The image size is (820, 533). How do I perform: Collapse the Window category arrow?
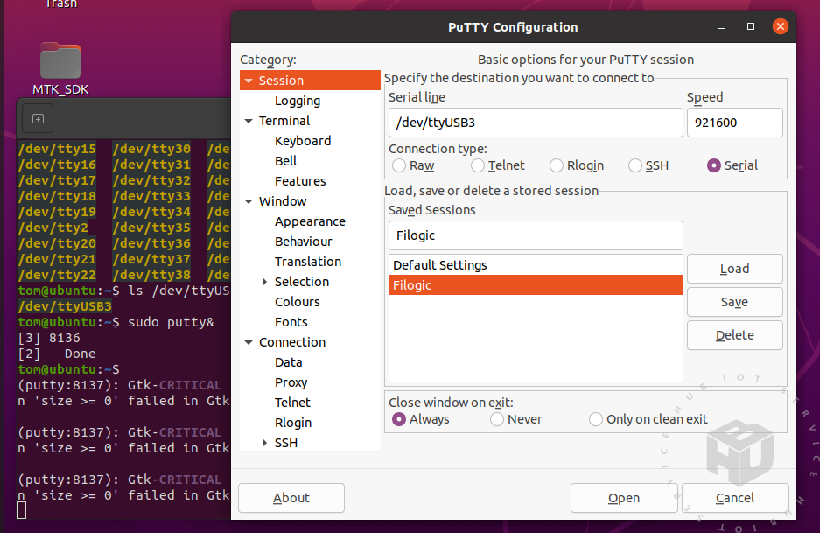pyautogui.click(x=249, y=201)
